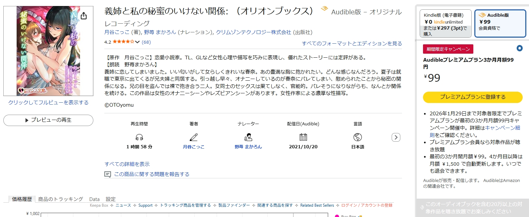The image size is (529, 217).
Task: Click プレミアムプランに登録する button
Action: tap(473, 97)
